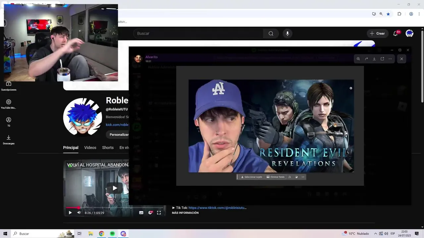Click the channel profile picture

82,117
